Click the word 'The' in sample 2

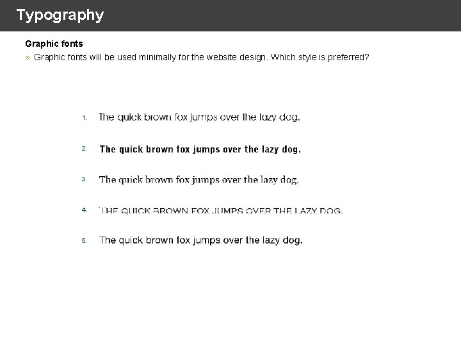tap(108, 149)
